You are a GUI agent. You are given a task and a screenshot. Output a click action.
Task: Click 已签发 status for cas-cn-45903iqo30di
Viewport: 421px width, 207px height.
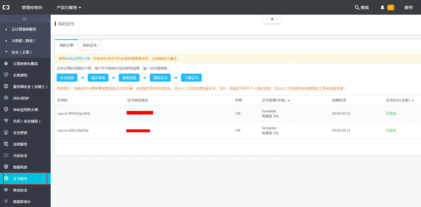391,114
